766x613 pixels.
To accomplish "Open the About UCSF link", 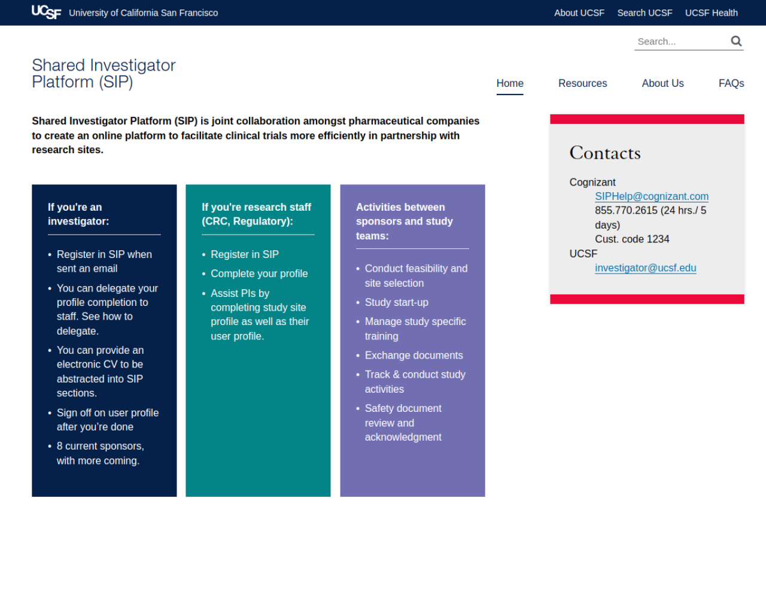I will point(579,13).
